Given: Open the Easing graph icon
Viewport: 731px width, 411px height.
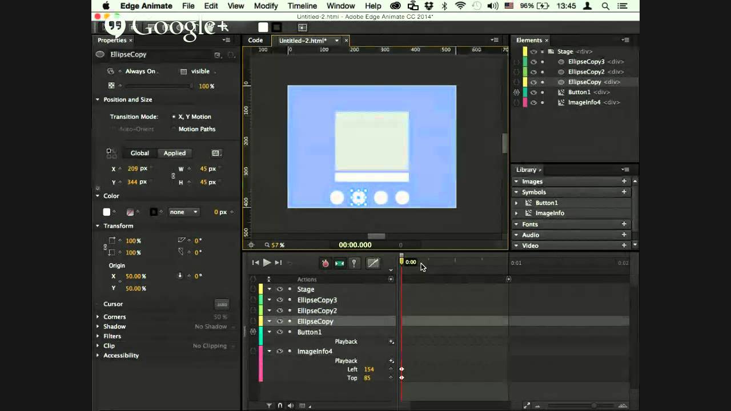Looking at the screenshot, I should click(373, 263).
